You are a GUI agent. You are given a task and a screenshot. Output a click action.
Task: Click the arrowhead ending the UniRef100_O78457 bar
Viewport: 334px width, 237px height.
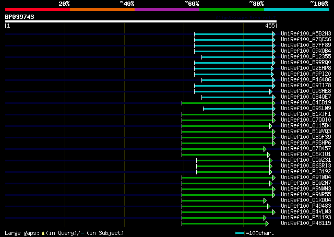[265, 149]
